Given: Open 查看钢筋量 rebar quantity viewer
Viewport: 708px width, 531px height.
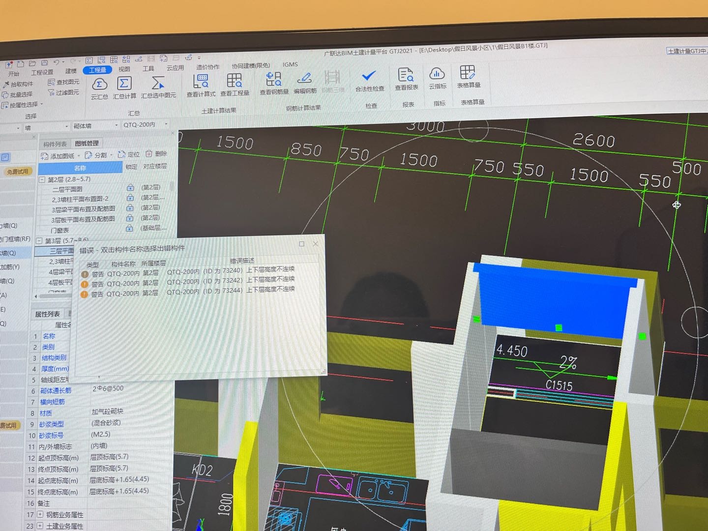Looking at the screenshot, I should pos(274,83).
